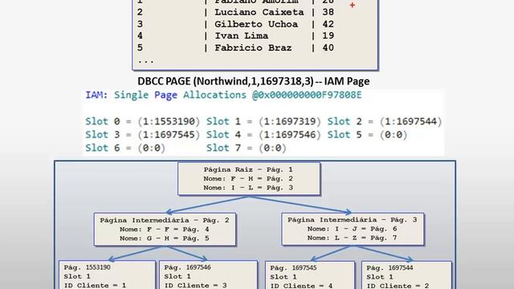This screenshot has height=289, width=514.
Task: Select the age value 19 for Ivan
Action: [x=328, y=35]
